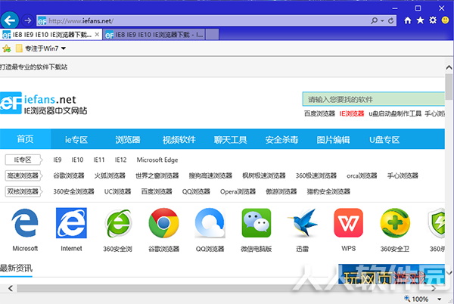Click the add-to-favorites-bar star icon

(x=6, y=48)
